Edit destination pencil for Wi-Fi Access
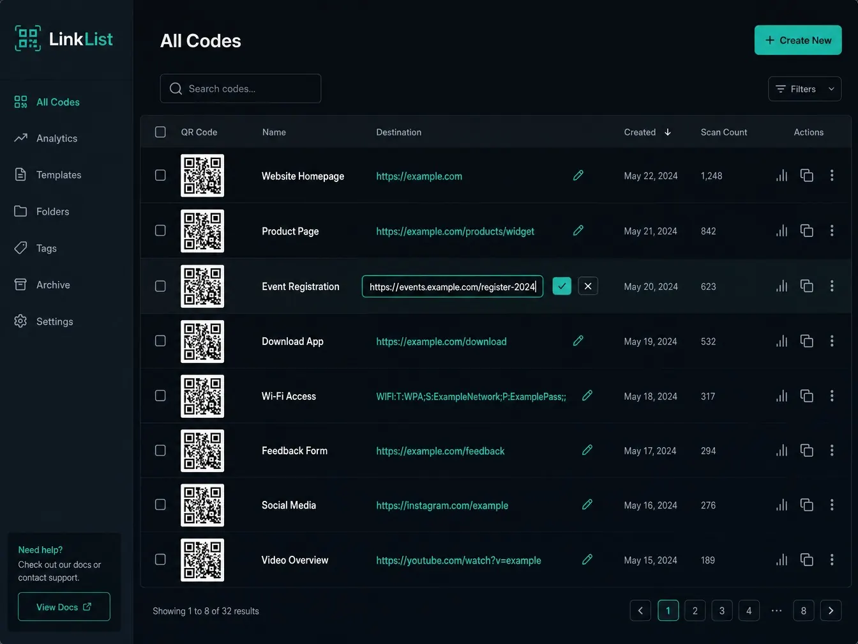Image resolution: width=858 pixels, height=644 pixels. [x=587, y=395]
